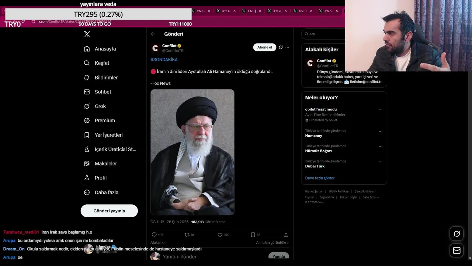Go back using the arrow beside Gönderi
Viewport: 472px width, 266px height.
point(153,34)
